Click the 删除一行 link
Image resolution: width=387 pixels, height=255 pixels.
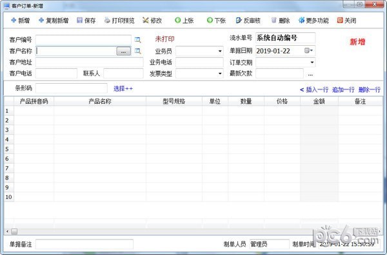(x=370, y=90)
